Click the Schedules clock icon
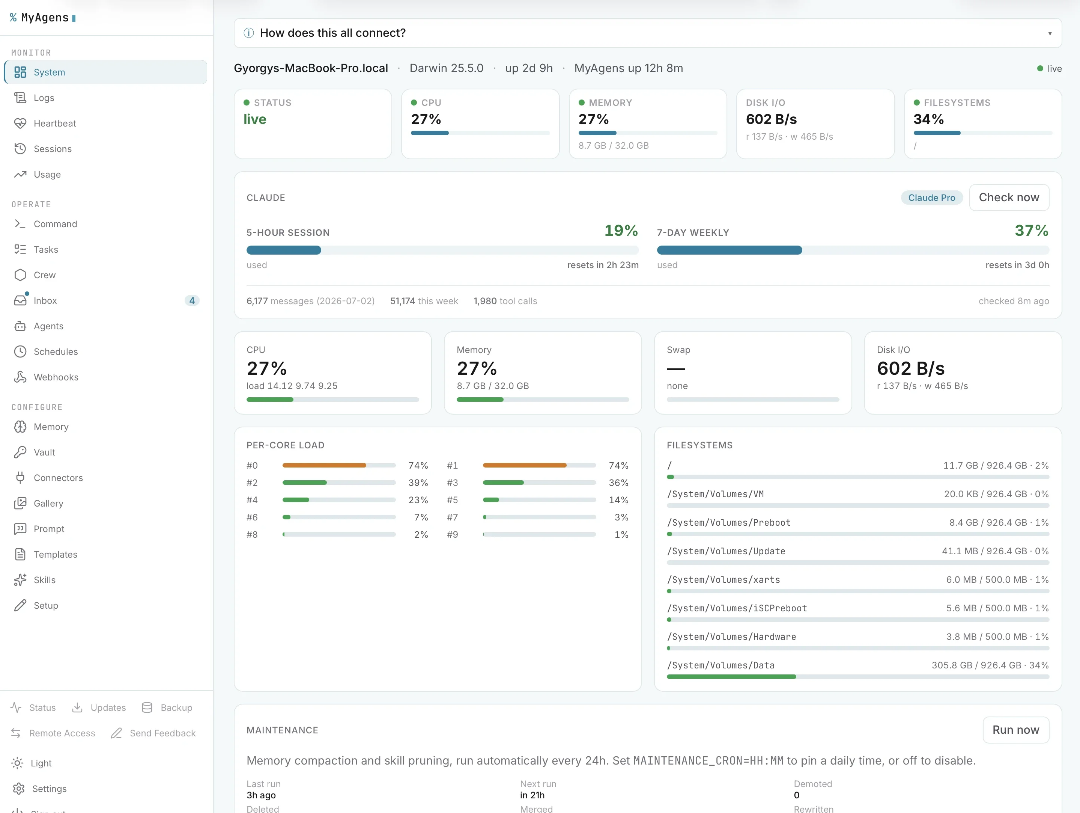Viewport: 1080px width, 813px height. pyautogui.click(x=20, y=351)
